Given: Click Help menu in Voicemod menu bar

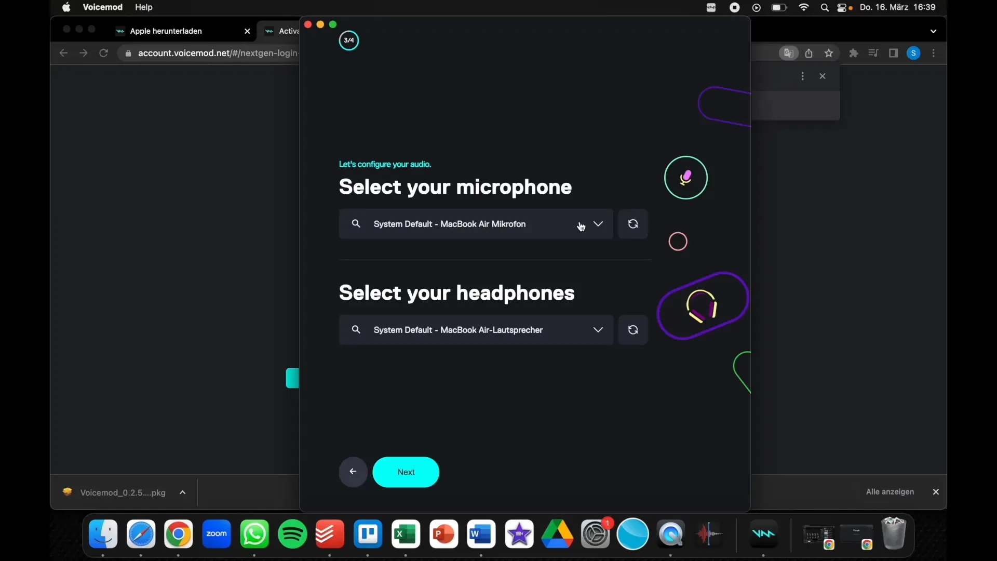Looking at the screenshot, I should pos(144,7).
